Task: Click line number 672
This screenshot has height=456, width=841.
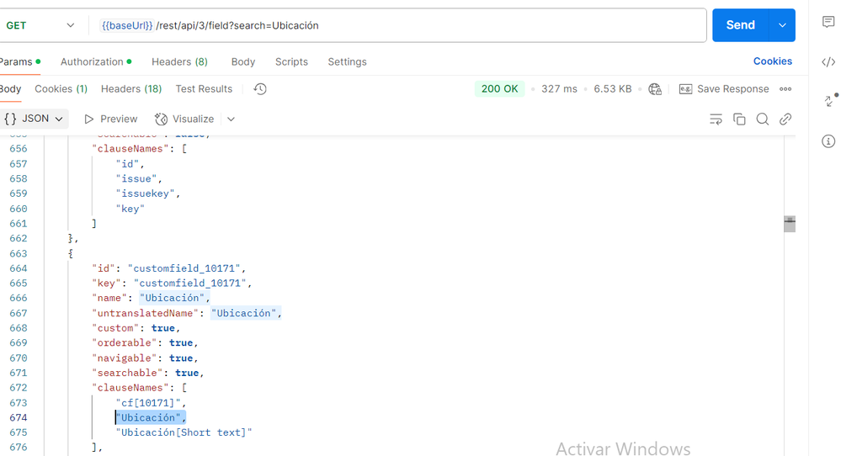Action: (x=19, y=387)
